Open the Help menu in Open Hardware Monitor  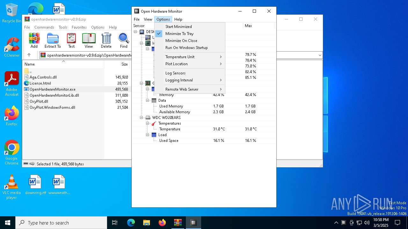click(x=178, y=19)
